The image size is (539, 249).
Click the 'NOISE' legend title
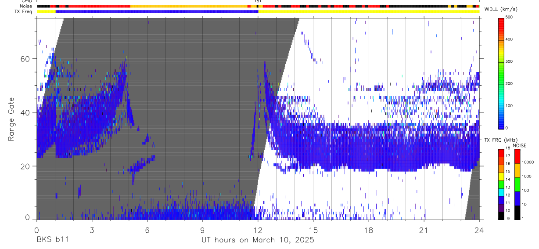[519, 145]
